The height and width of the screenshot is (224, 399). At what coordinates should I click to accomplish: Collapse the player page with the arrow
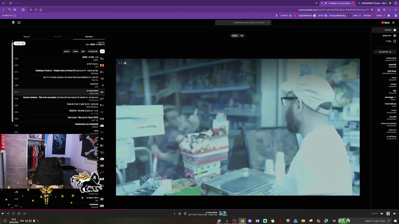pos(2,213)
